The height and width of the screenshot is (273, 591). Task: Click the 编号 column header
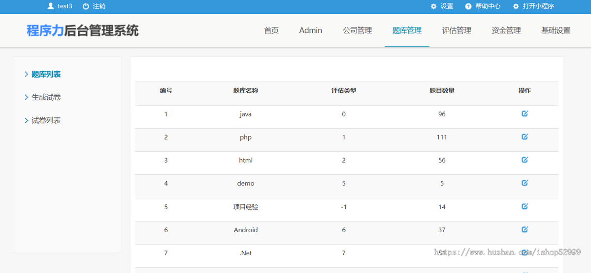click(166, 91)
